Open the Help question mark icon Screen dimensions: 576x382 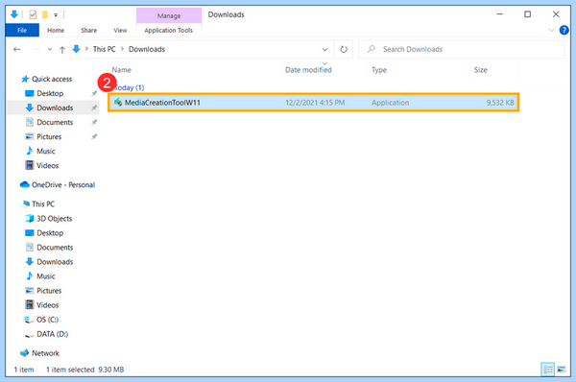tap(564, 30)
